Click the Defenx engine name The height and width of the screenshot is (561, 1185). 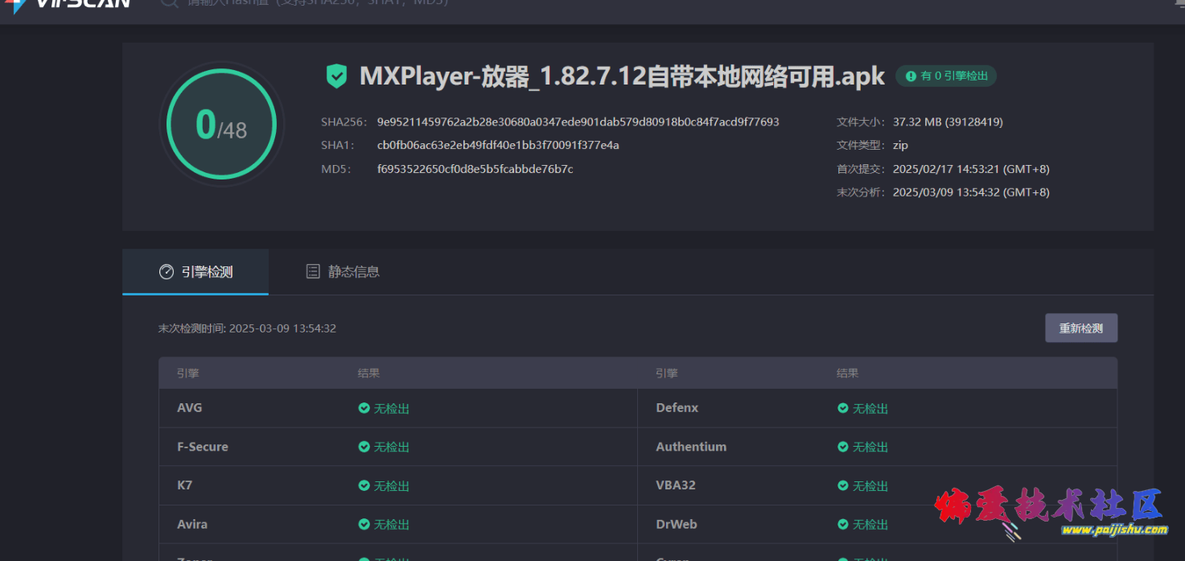677,408
